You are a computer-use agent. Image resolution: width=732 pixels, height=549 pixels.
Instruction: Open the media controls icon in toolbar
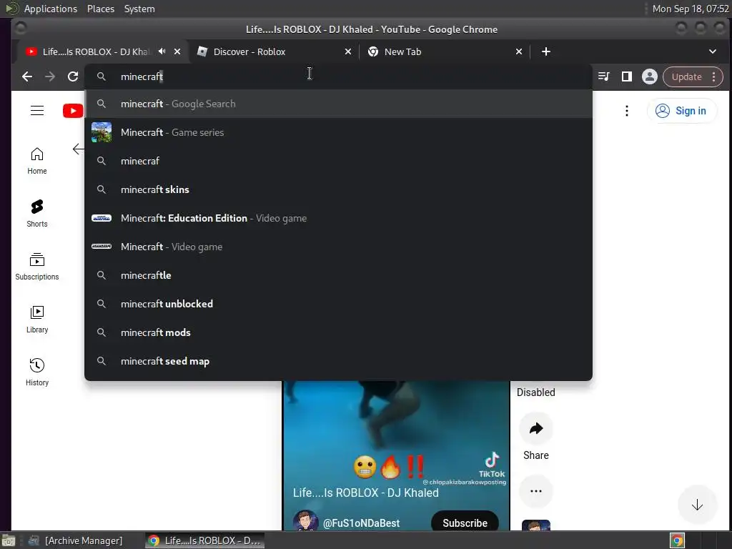(x=603, y=76)
